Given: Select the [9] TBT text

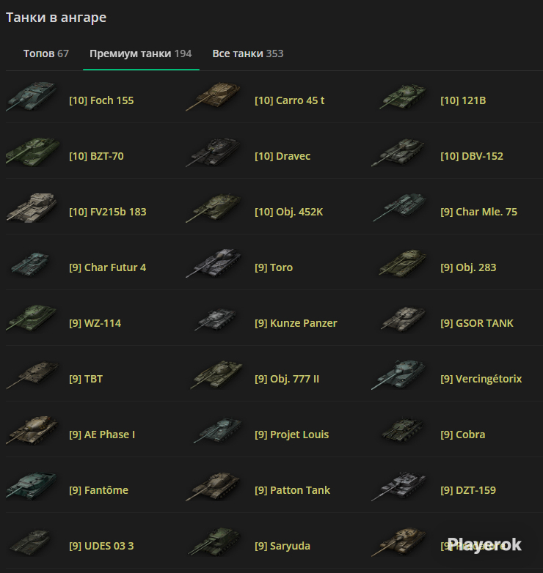Looking at the screenshot, I should [x=86, y=379].
